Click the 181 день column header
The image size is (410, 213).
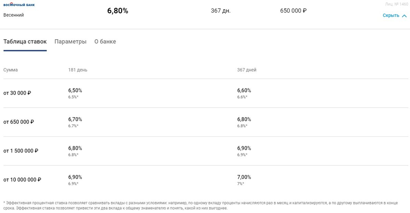pyautogui.click(x=78, y=70)
